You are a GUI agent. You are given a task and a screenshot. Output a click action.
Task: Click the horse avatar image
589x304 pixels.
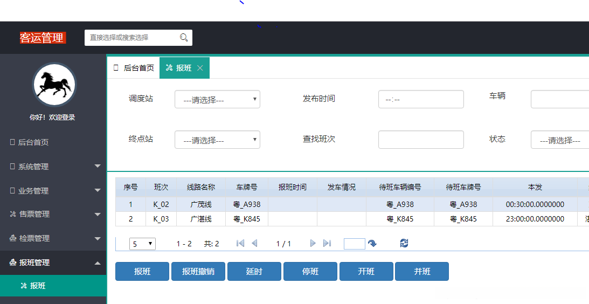pyautogui.click(x=54, y=85)
